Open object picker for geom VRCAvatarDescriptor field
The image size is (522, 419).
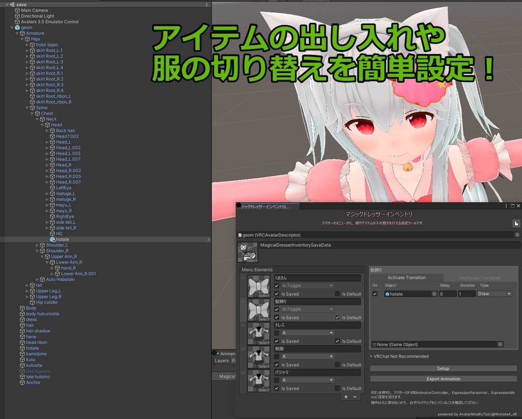coord(517,235)
